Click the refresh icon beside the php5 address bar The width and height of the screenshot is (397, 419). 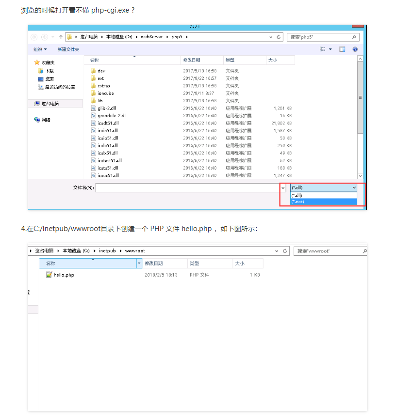pos(279,37)
